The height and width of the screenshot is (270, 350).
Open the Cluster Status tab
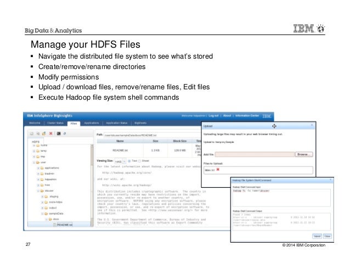(55, 123)
